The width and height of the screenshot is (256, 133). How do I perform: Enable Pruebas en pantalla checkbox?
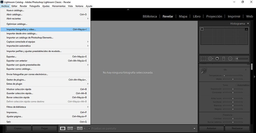click(x=89, y=128)
